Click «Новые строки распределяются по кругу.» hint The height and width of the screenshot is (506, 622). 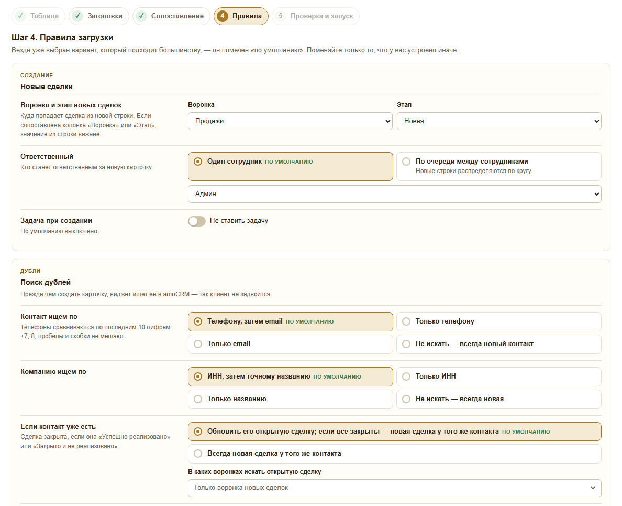[474, 171]
